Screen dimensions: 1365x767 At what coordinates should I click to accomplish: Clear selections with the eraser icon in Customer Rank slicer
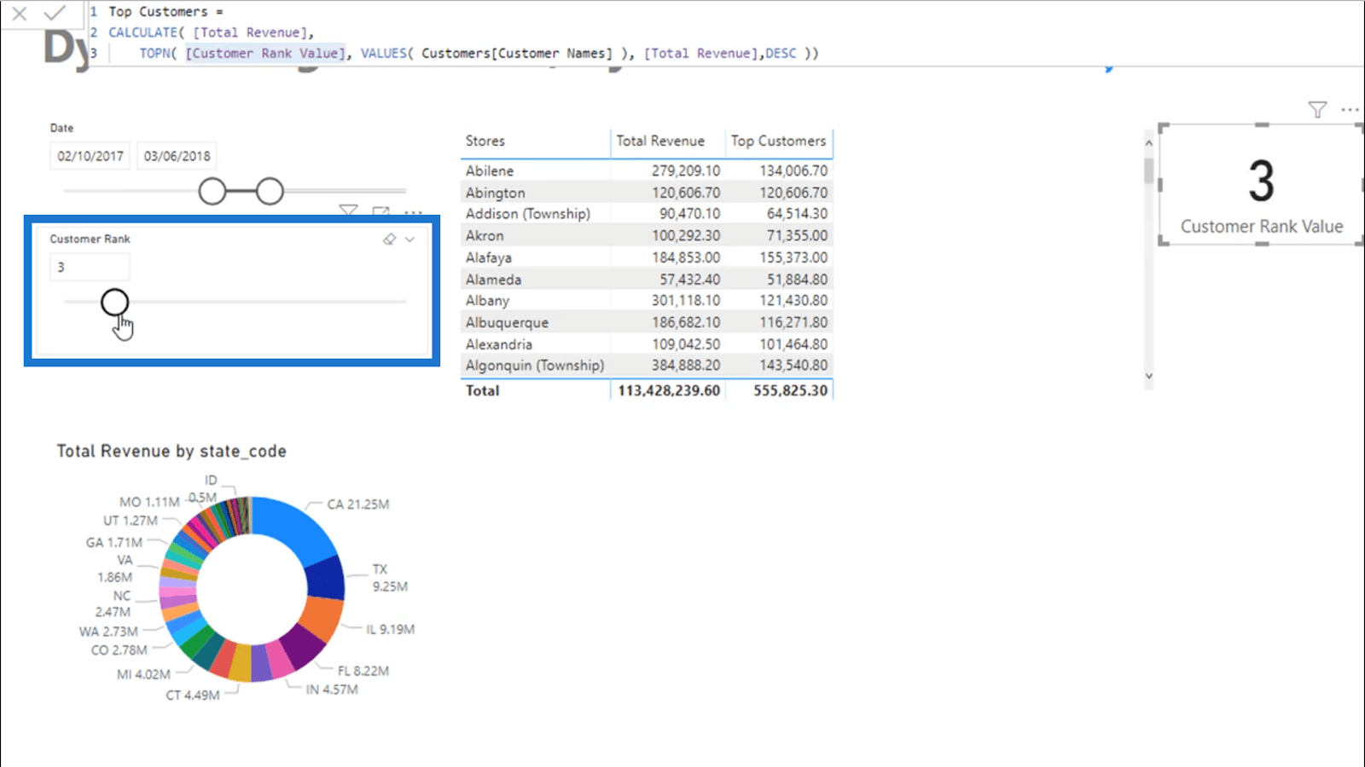(x=389, y=239)
